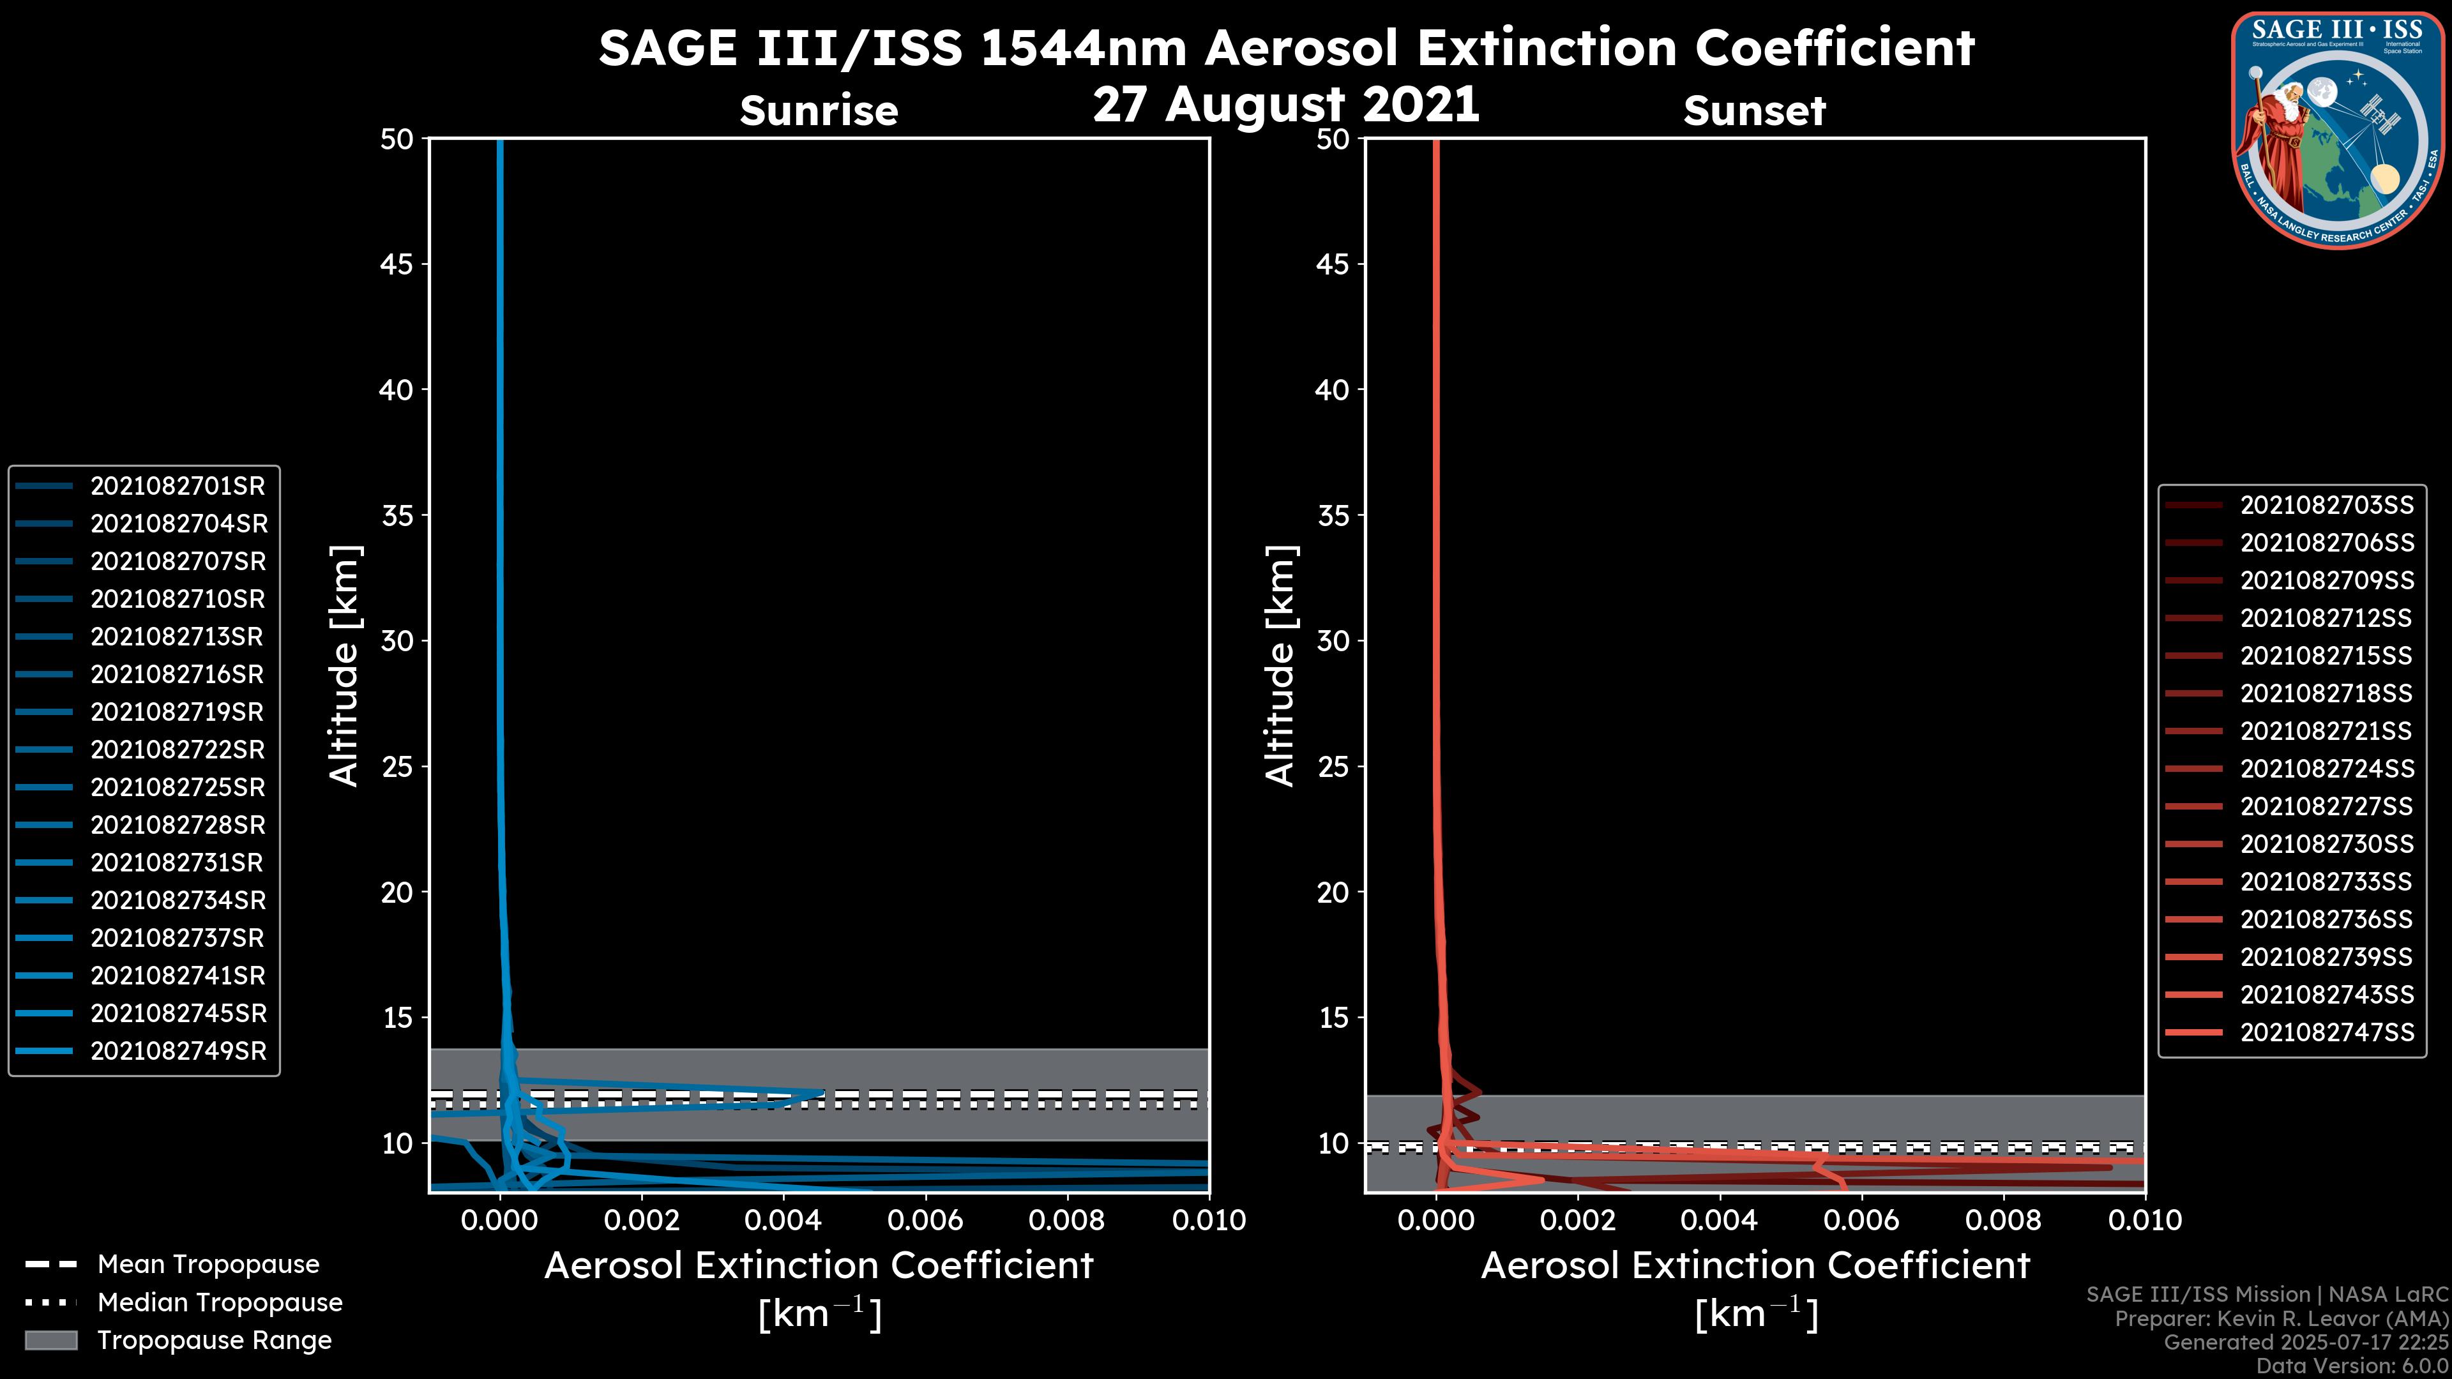Click the blue spike peak near 12 km

821,1092
